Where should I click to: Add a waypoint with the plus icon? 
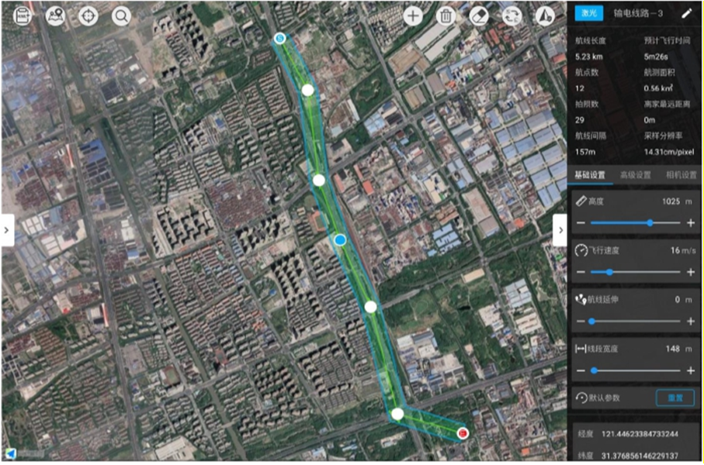(413, 16)
